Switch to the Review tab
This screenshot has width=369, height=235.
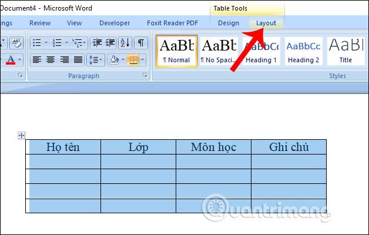[x=40, y=23]
